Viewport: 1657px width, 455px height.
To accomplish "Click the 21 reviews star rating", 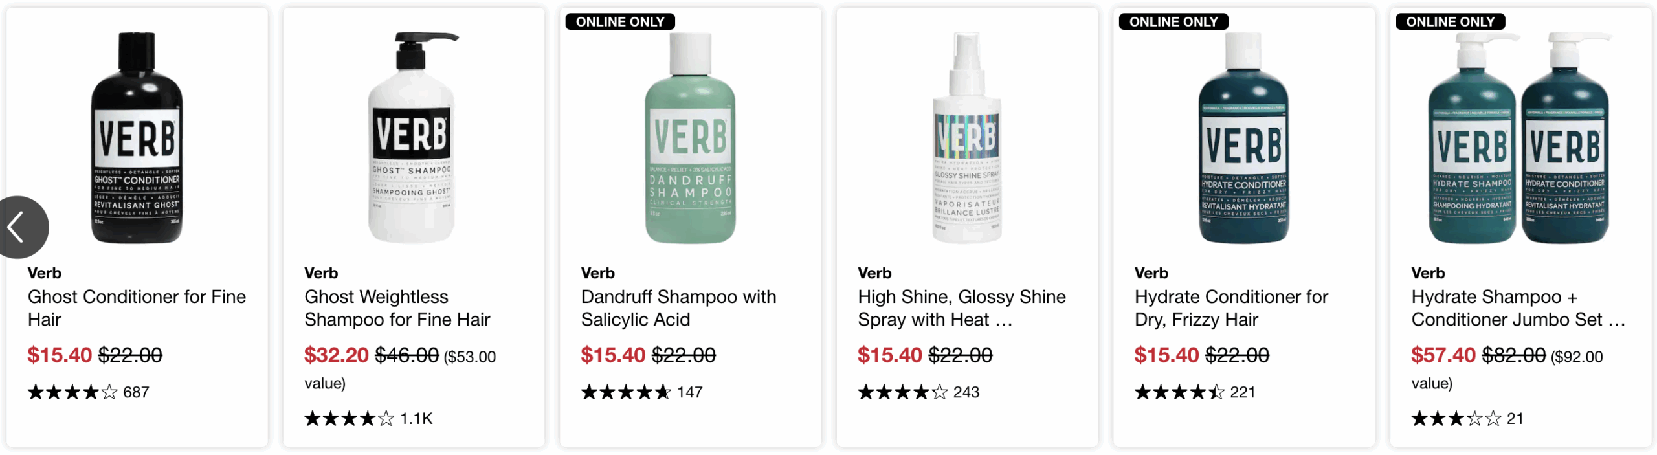I will click(1456, 419).
